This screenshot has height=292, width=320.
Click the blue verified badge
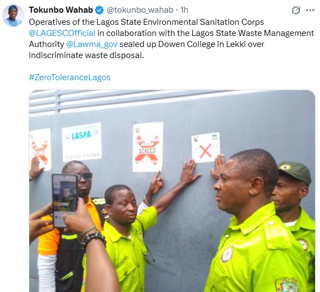(x=100, y=10)
